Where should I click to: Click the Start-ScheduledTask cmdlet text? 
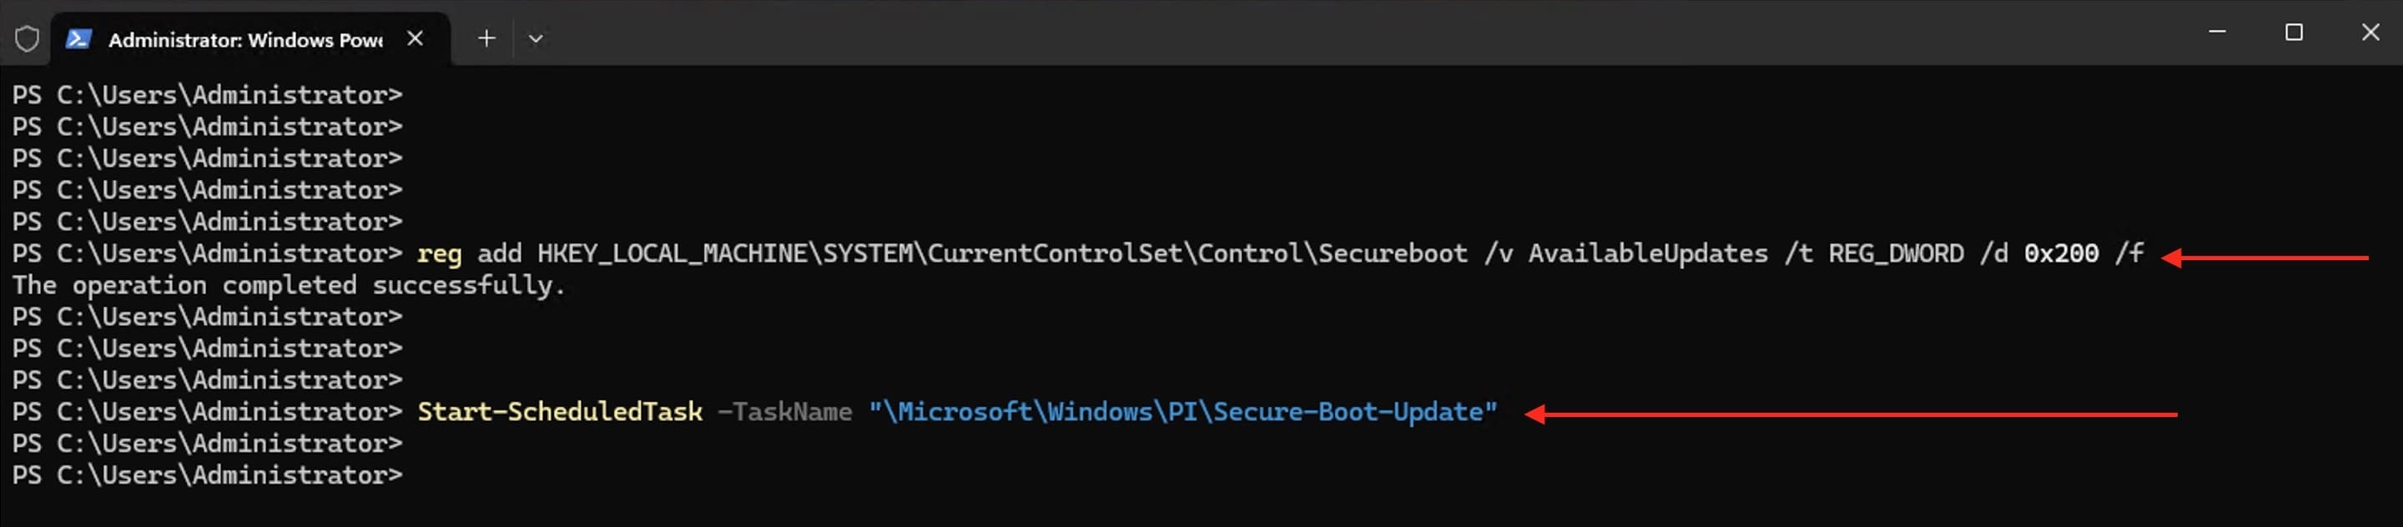tap(560, 412)
